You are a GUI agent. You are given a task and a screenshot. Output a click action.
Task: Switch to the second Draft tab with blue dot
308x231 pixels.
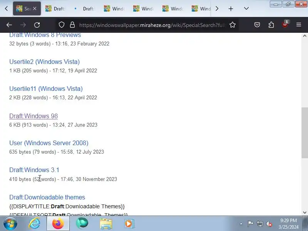84,8
